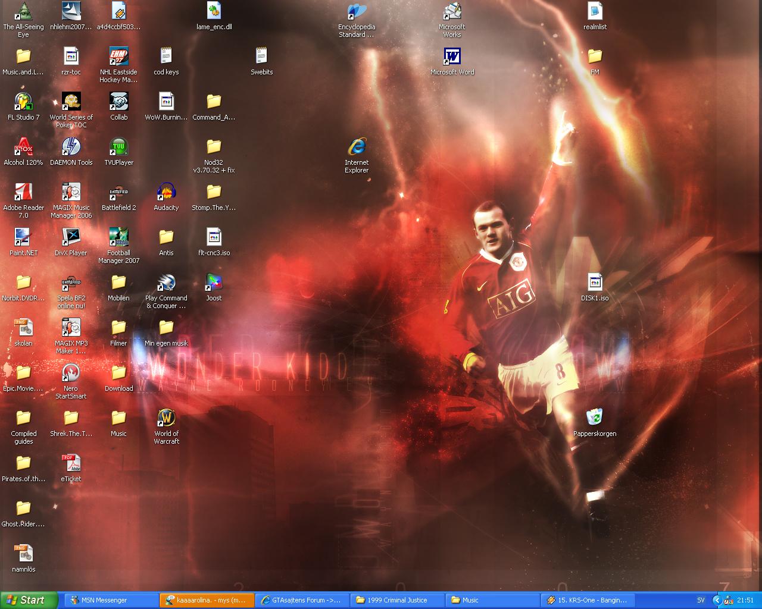762x609 pixels.
Task: Open Filmer folder
Action: (x=118, y=328)
